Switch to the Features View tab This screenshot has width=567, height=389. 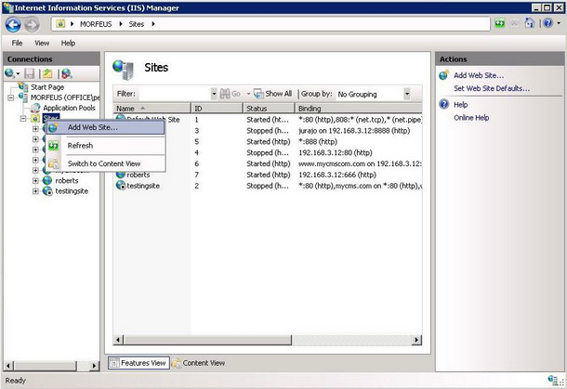(138, 363)
